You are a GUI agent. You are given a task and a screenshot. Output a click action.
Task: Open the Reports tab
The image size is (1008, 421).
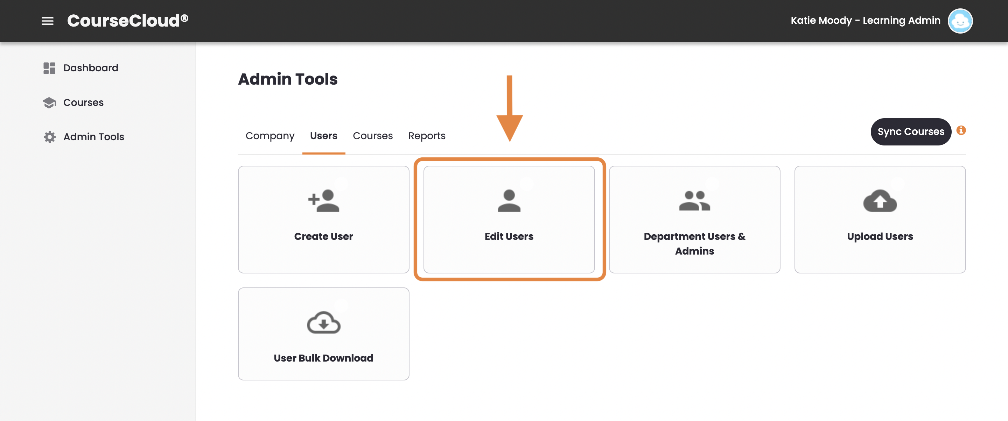(x=427, y=136)
